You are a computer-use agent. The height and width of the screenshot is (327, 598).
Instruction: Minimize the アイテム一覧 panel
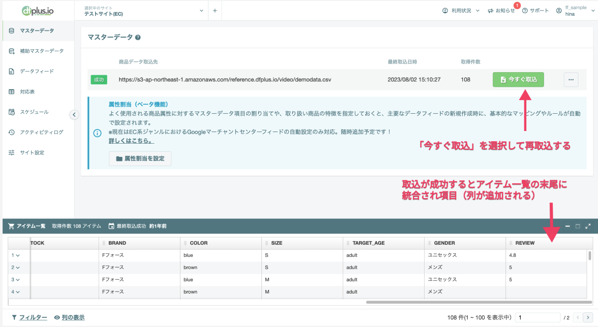567,226
